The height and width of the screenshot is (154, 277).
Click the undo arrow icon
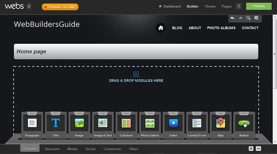pos(233,18)
